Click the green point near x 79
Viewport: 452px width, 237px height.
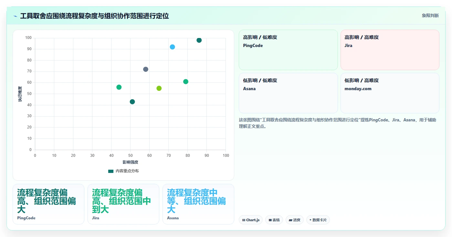(186, 81)
